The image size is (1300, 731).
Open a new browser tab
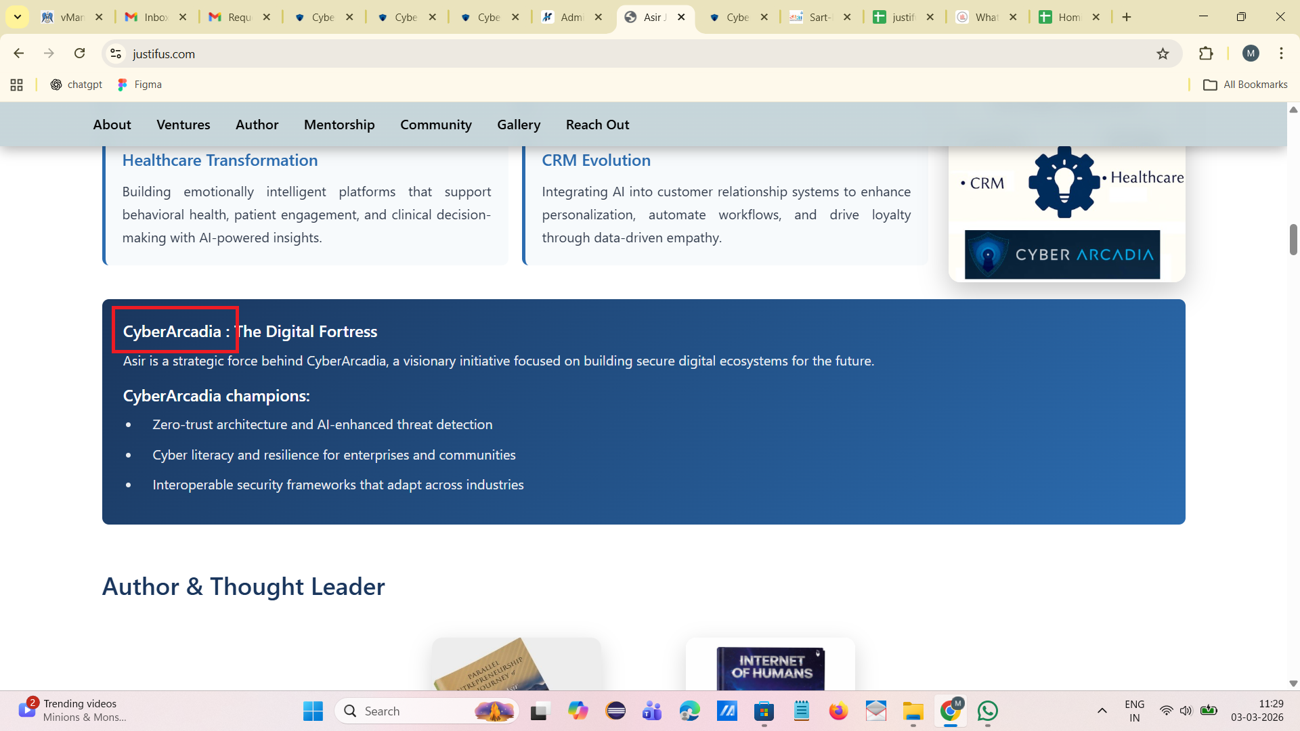click(1127, 17)
